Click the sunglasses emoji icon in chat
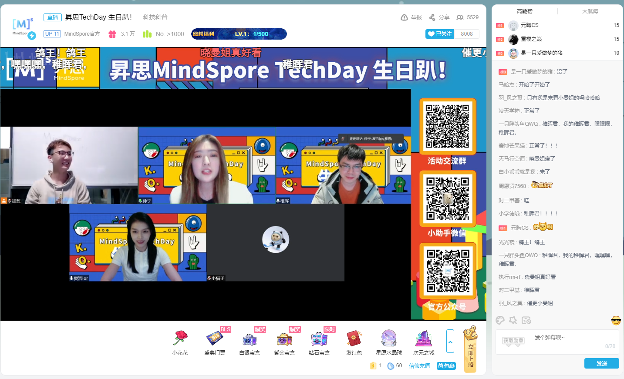This screenshot has height=379, width=624. 616,321
